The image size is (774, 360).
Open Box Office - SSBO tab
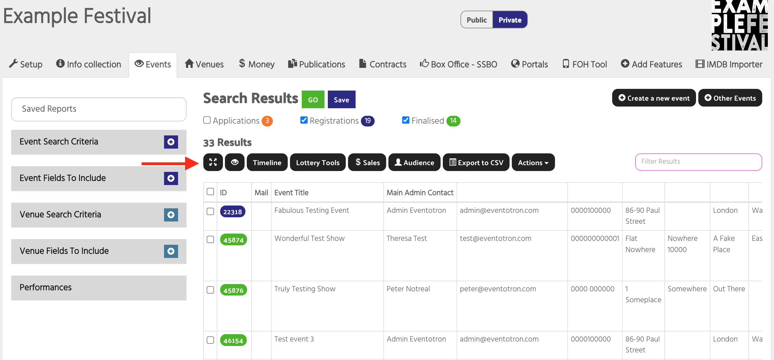tap(459, 64)
